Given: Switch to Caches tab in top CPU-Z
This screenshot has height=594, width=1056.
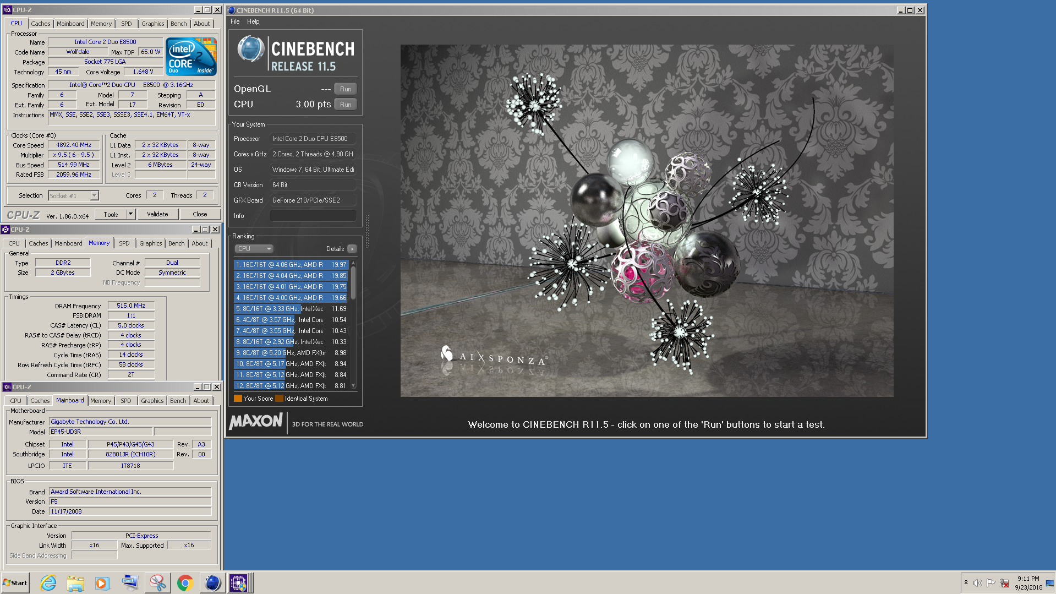Looking at the screenshot, I should pyautogui.click(x=40, y=24).
